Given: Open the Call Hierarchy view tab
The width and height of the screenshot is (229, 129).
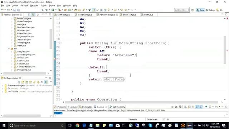Looking at the screenshot, I should click(117, 107).
